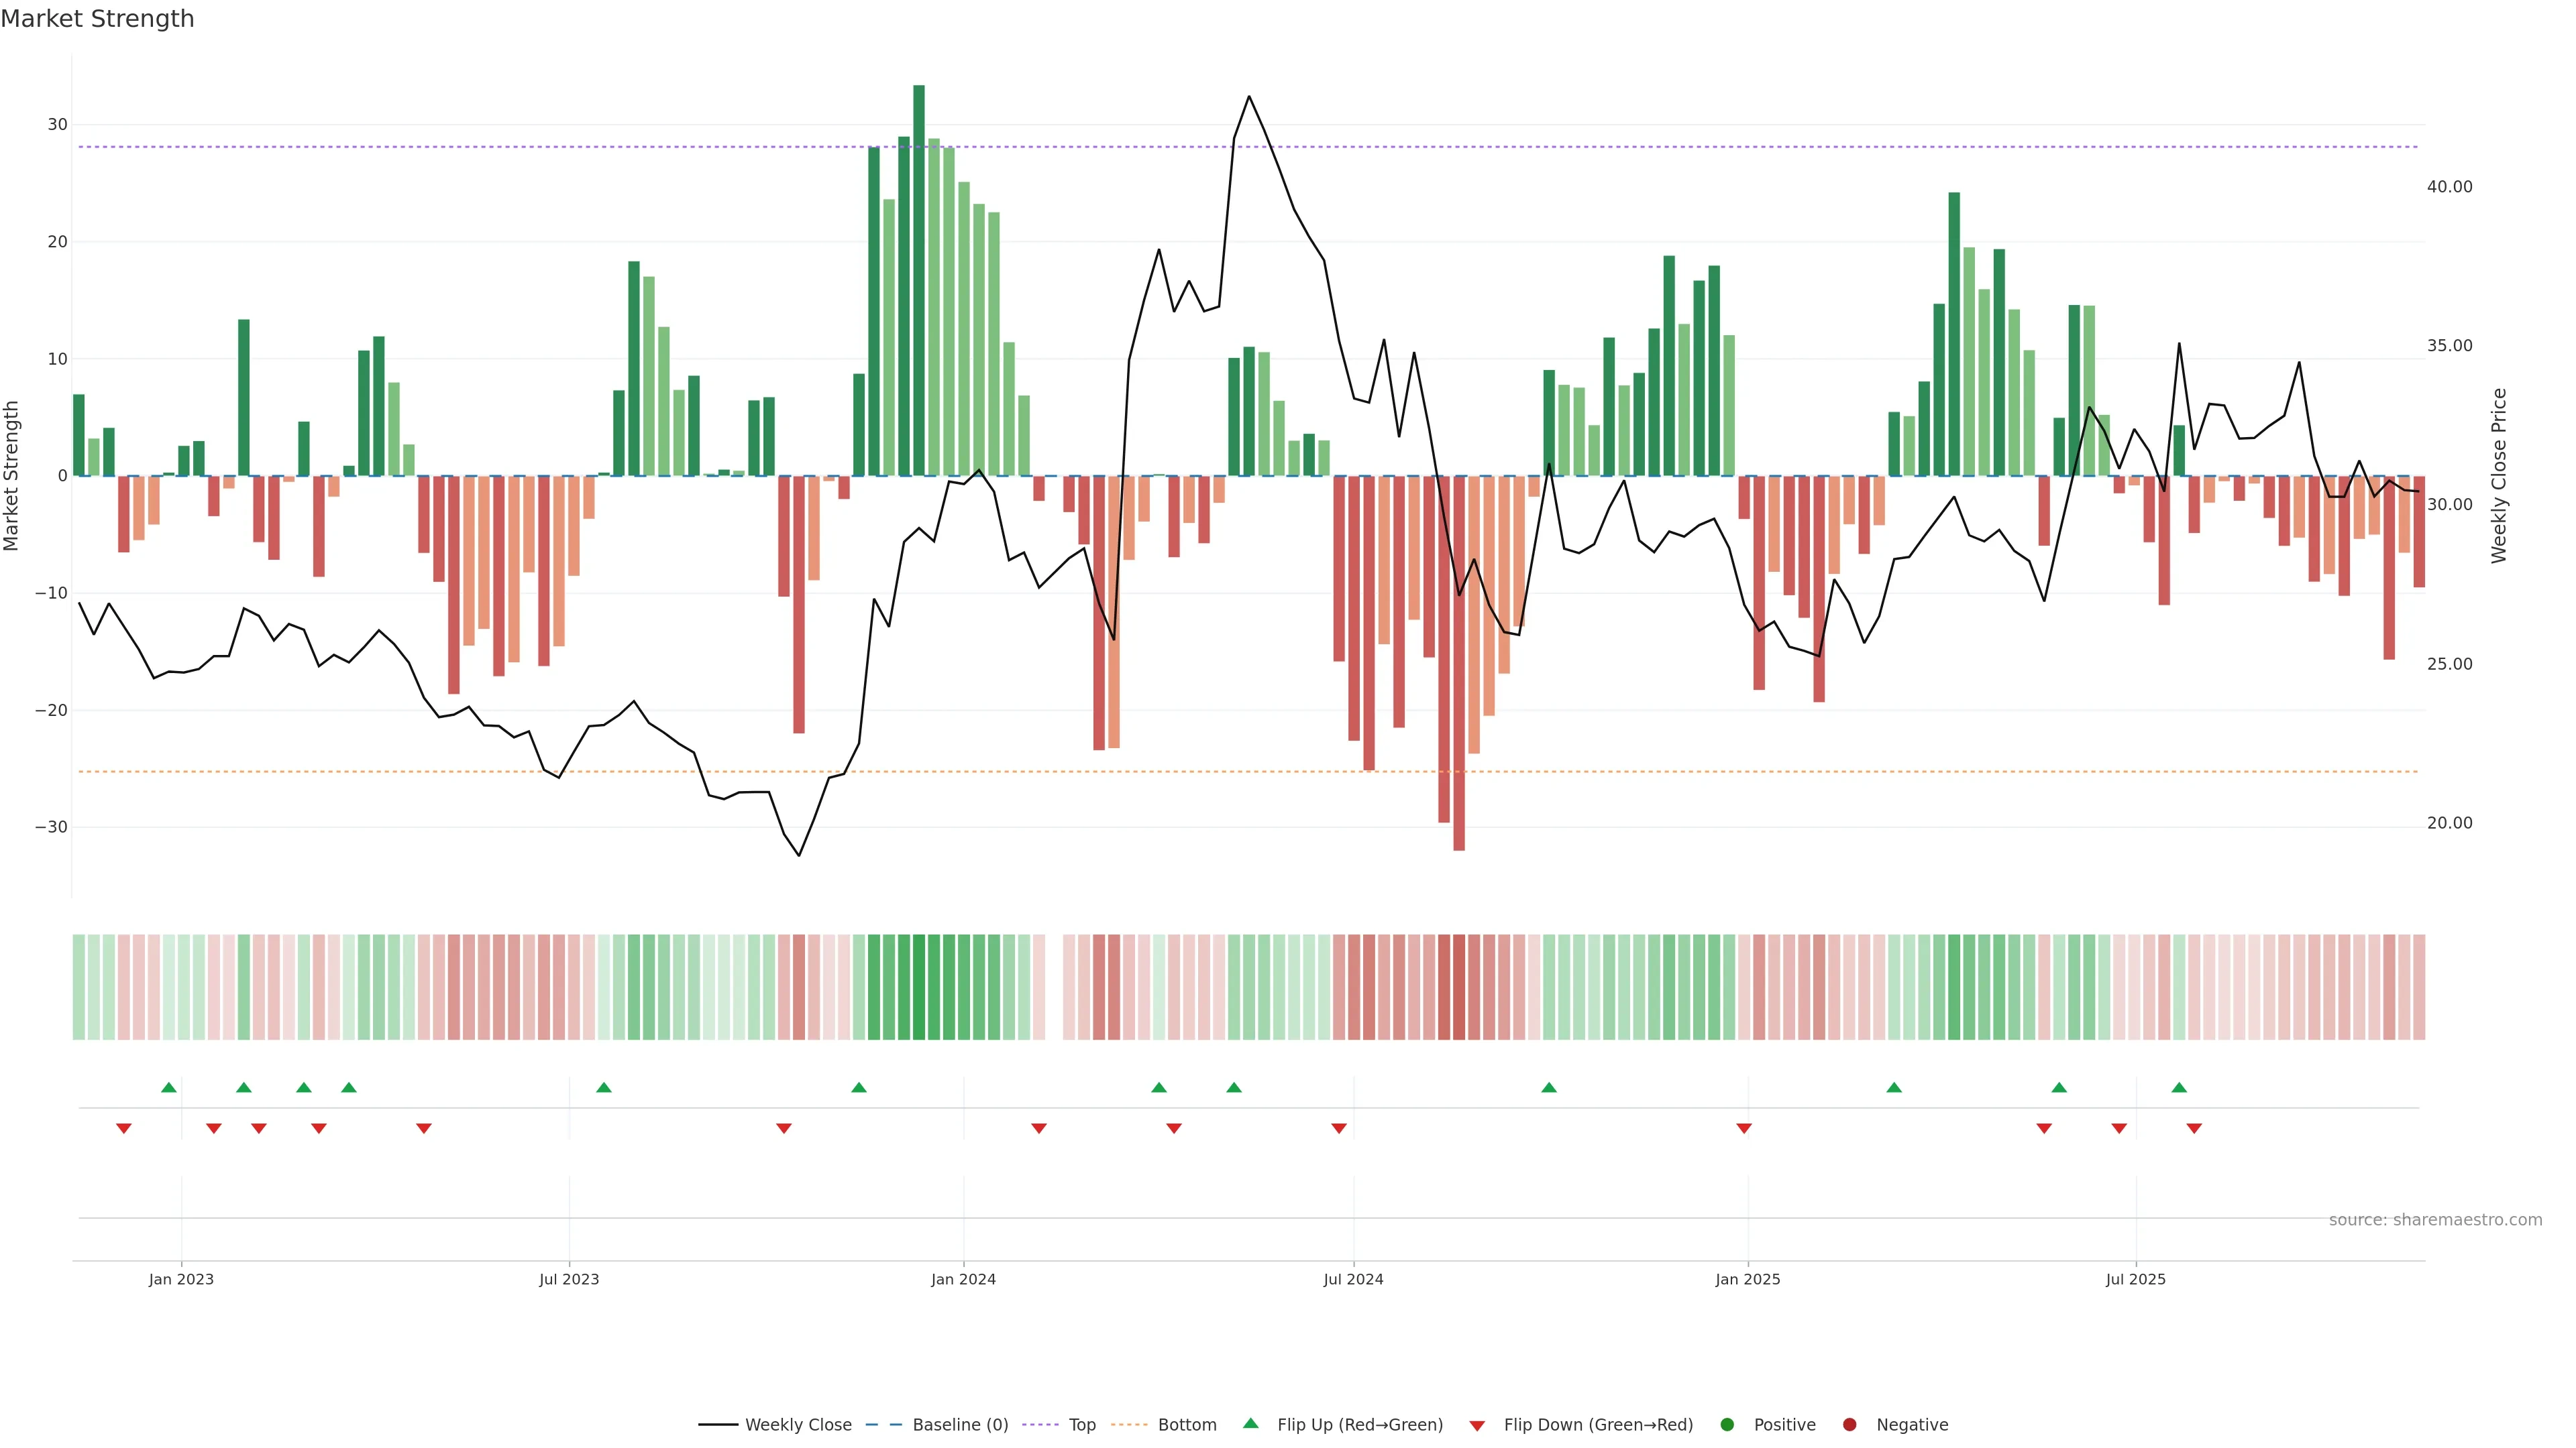Select the first green flip-up triangle marker

(x=169, y=1087)
